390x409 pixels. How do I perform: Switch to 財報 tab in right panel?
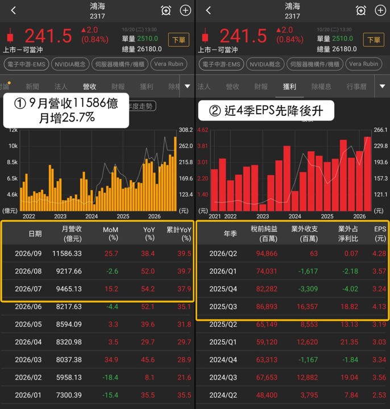coord(261,86)
